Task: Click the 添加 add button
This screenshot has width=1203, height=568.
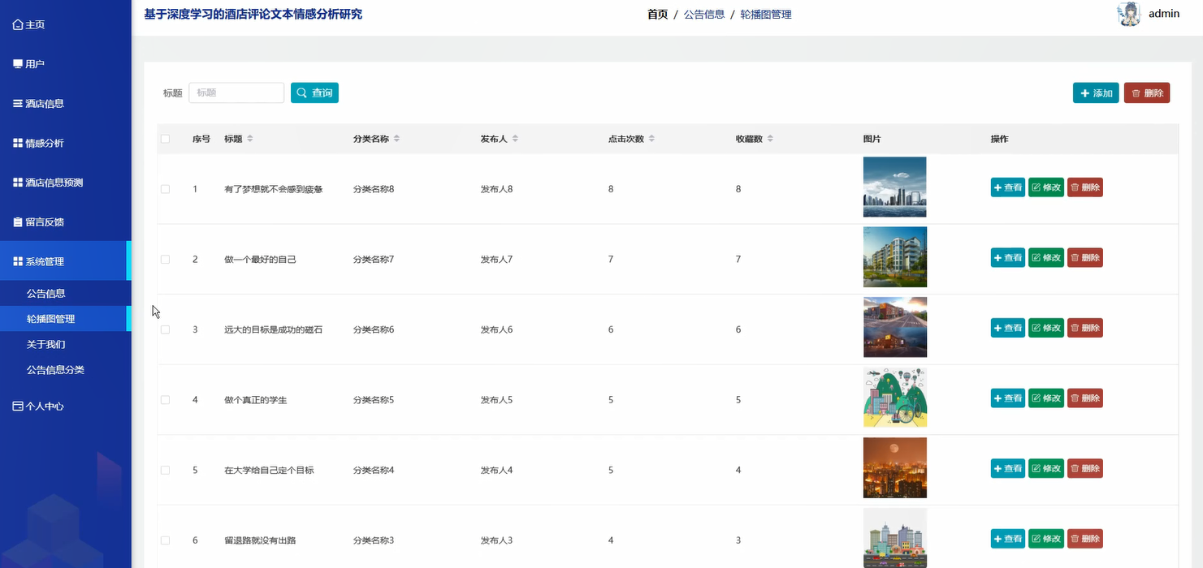Action: 1096,93
